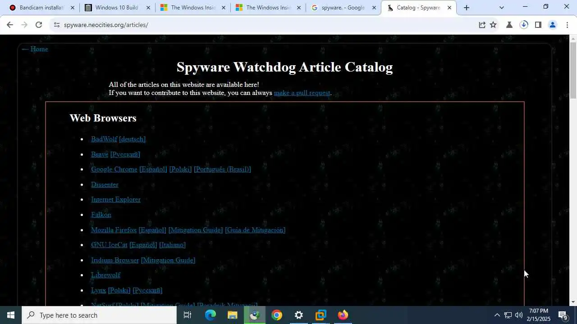The image size is (577, 324).
Task: Follow the Home link
Action: pos(35,49)
